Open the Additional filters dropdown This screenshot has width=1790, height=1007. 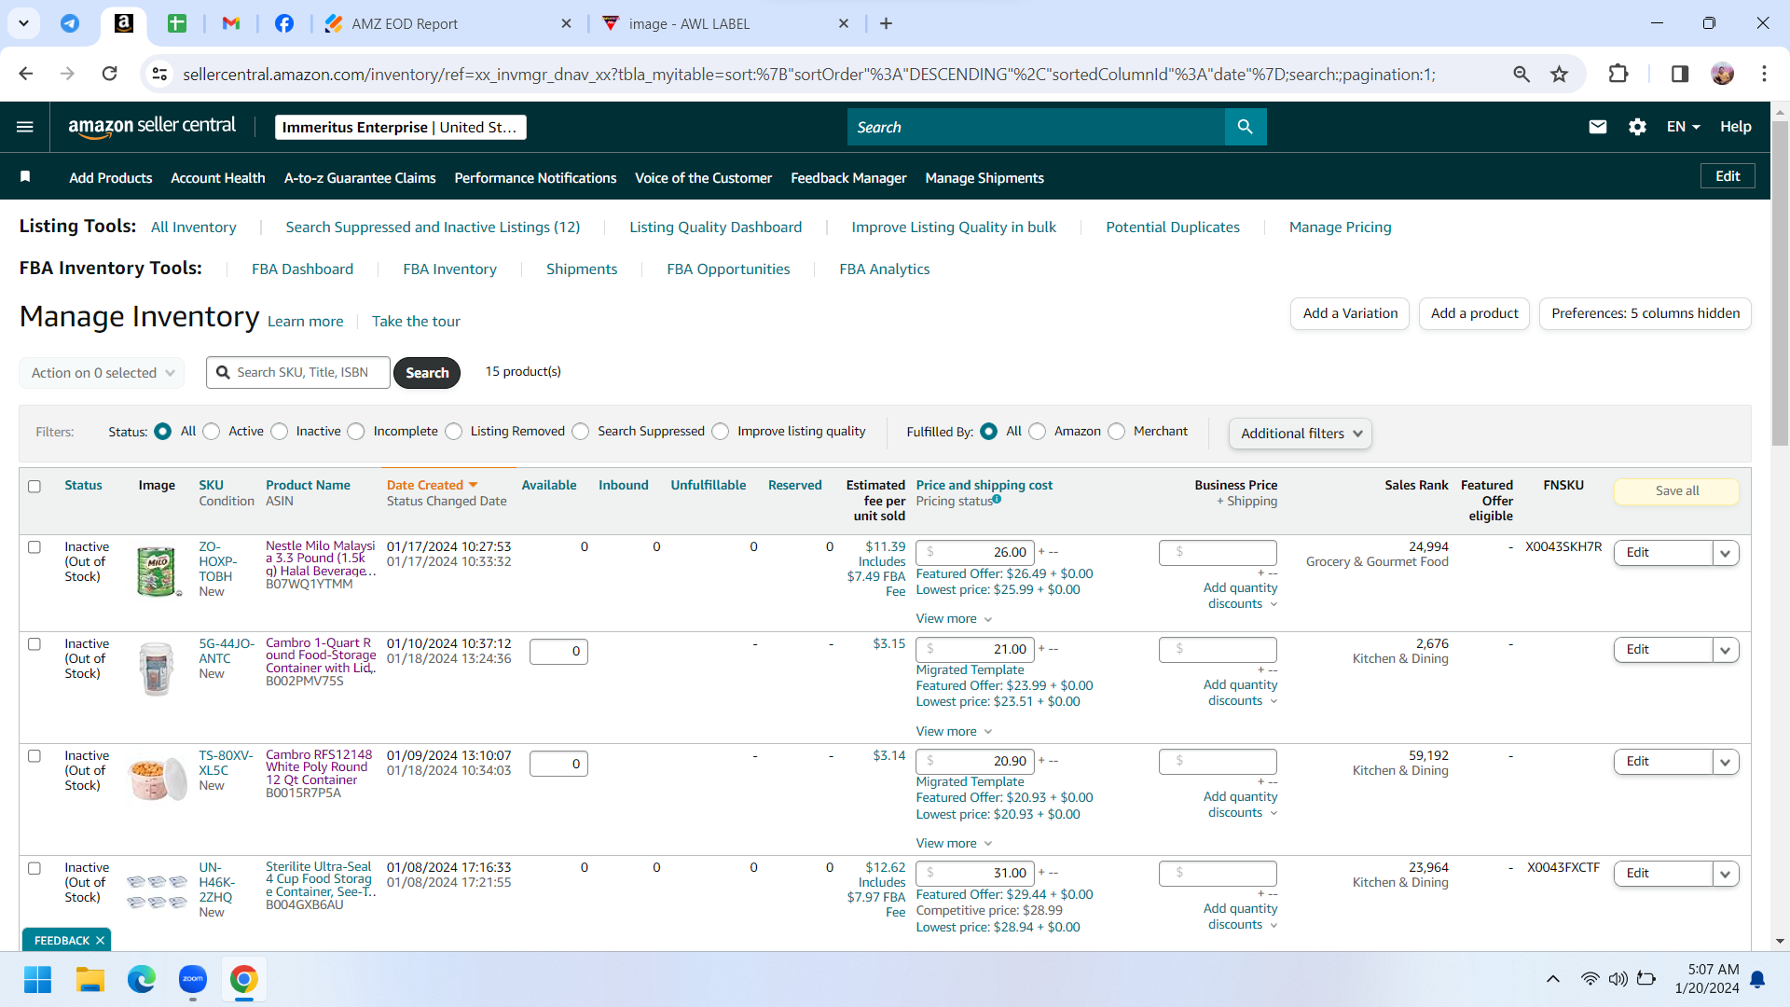[x=1301, y=434]
